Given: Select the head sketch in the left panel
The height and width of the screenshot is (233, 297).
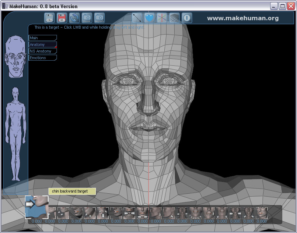Looking at the screenshot, I should (x=15, y=57).
